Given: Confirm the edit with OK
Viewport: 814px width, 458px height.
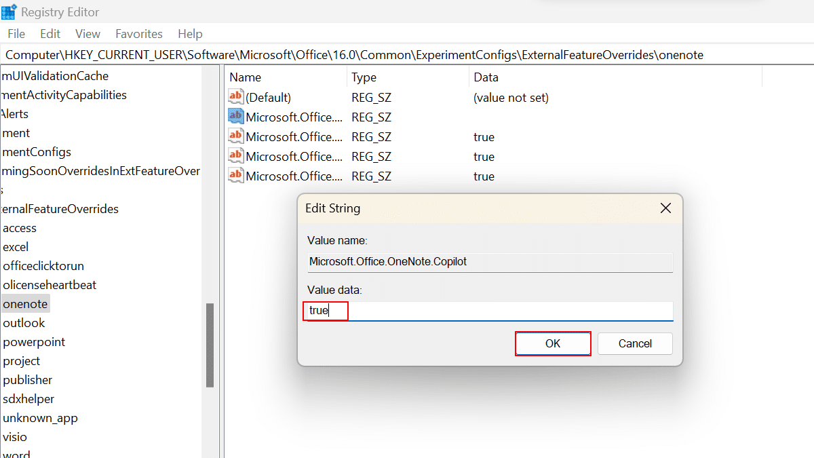Looking at the screenshot, I should coord(552,343).
